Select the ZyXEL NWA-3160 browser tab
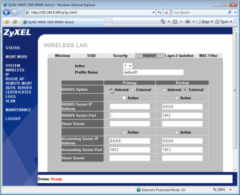Image resolution: width=240 pixels, height=195 pixels. pos(63,22)
